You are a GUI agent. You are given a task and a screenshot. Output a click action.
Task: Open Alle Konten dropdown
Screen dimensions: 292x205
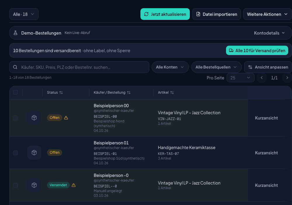170,67
